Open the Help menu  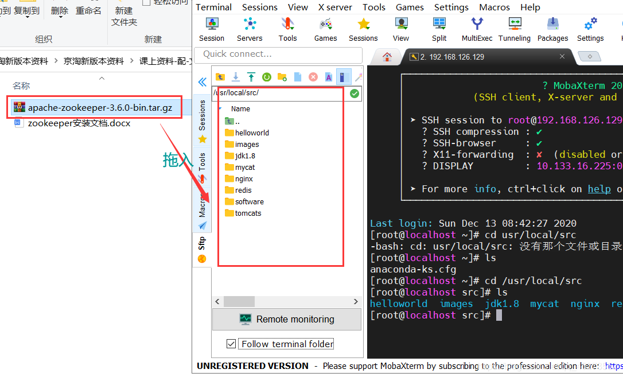(x=531, y=7)
